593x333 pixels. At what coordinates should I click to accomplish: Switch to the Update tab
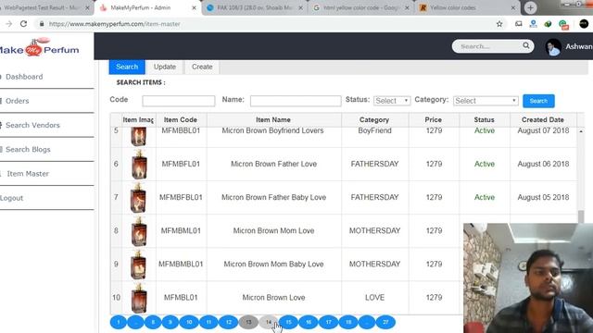[x=165, y=67]
